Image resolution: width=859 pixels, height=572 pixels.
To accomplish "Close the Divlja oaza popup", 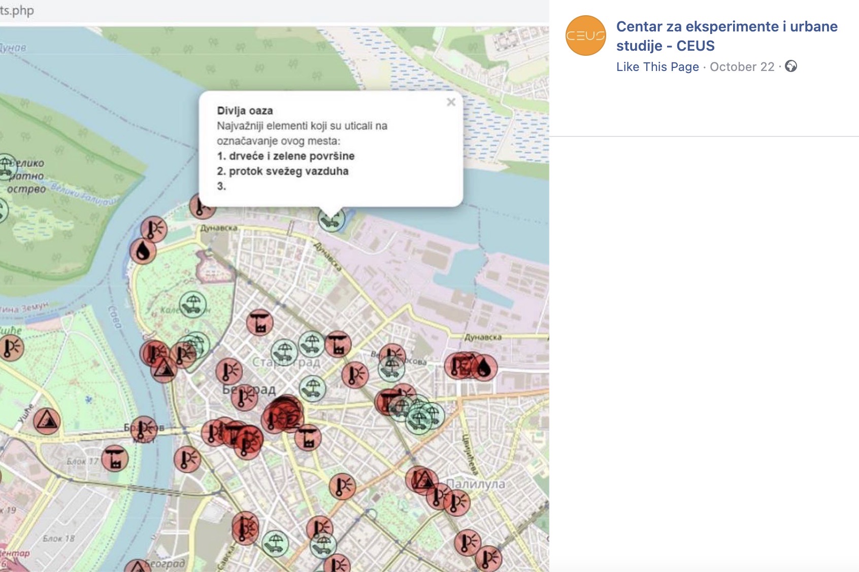I will click(451, 102).
